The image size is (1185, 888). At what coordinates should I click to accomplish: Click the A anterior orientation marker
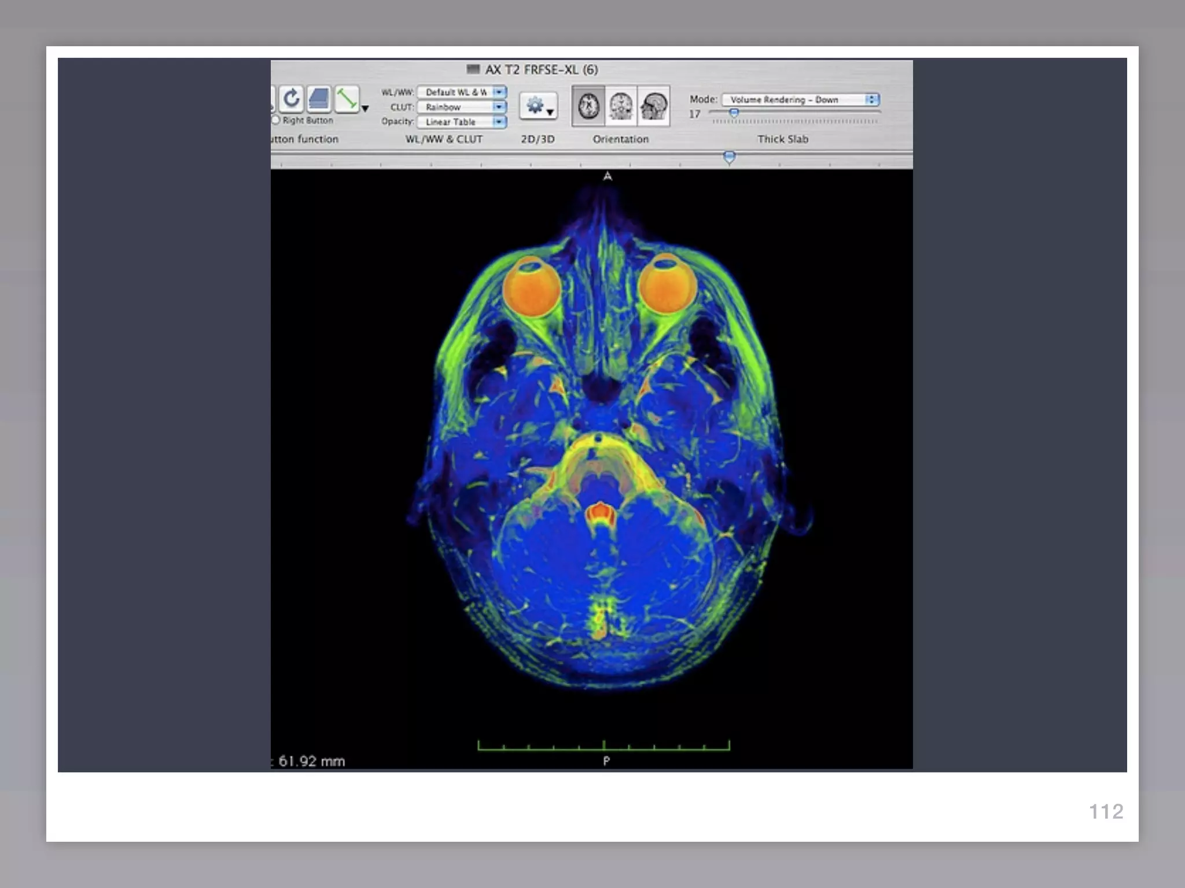pos(607,176)
